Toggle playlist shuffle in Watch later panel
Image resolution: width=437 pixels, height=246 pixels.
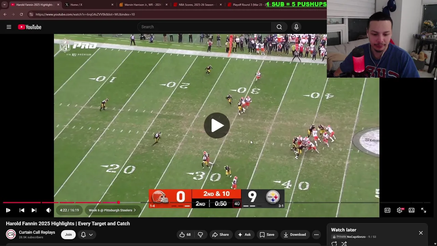[344, 244]
